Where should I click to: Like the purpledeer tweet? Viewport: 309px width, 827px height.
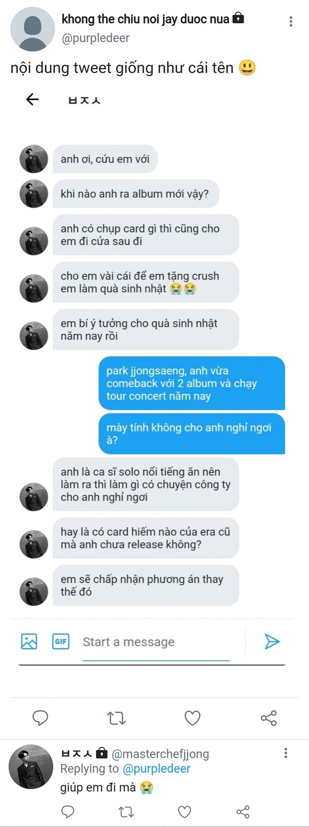[x=192, y=718]
